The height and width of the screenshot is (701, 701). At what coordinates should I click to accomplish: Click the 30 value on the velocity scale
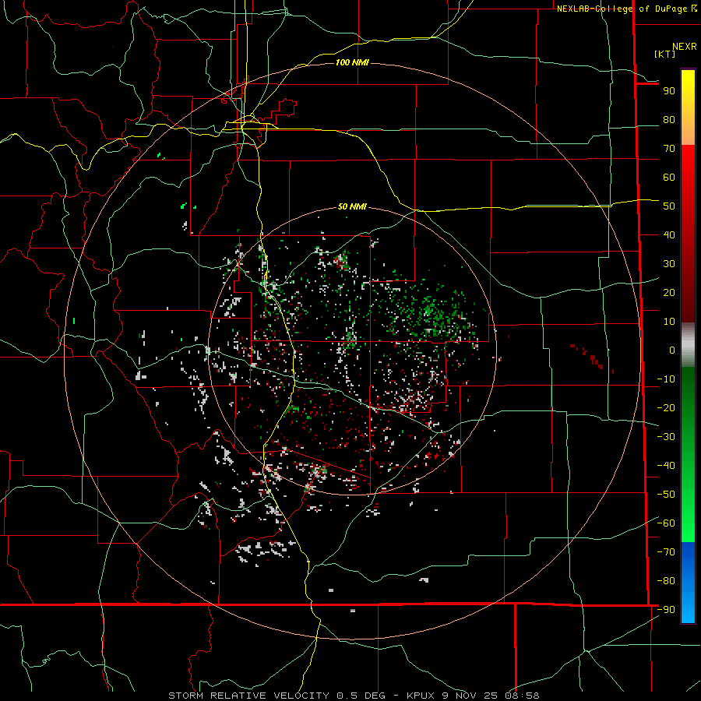coord(669,264)
